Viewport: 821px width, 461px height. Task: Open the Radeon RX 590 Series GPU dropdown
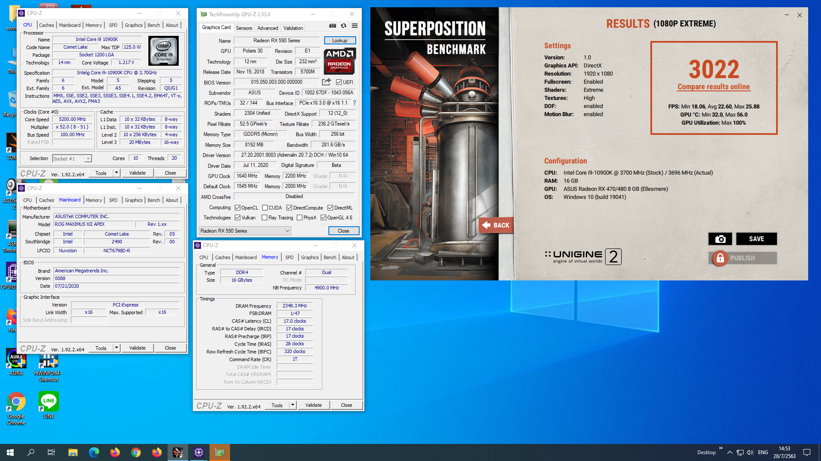(x=245, y=231)
